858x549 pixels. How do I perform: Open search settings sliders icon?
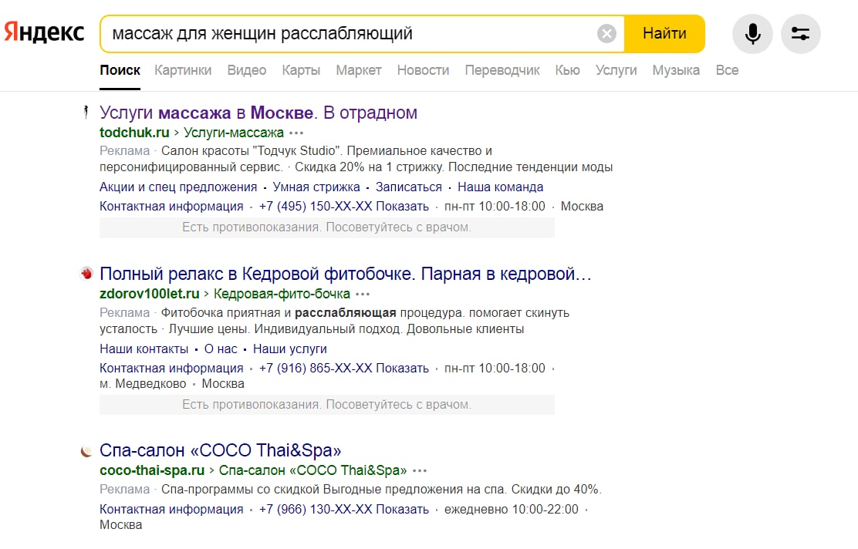pyautogui.click(x=801, y=34)
